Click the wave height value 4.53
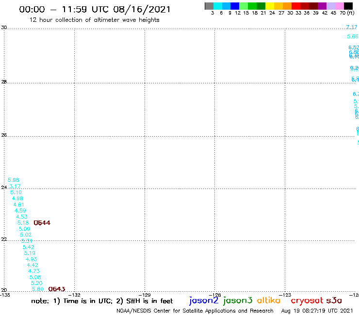The height and width of the screenshot is (315, 359). click(22, 217)
